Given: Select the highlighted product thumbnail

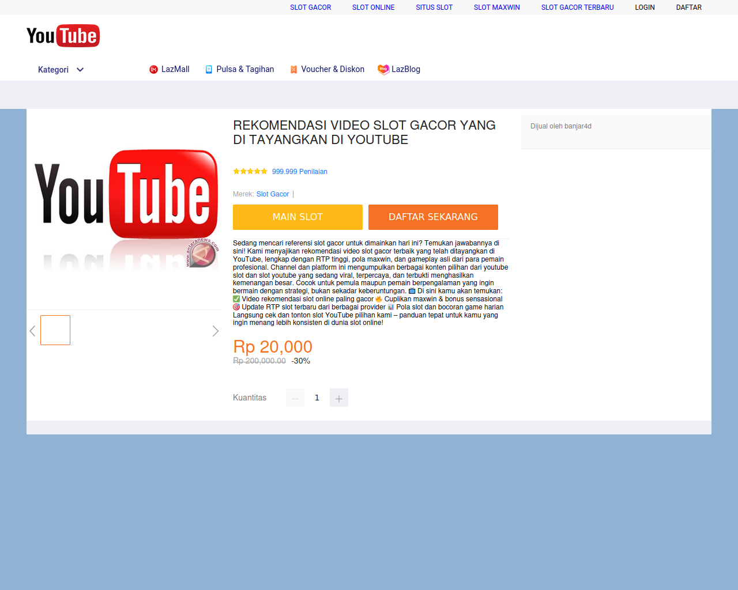Looking at the screenshot, I should 55,330.
